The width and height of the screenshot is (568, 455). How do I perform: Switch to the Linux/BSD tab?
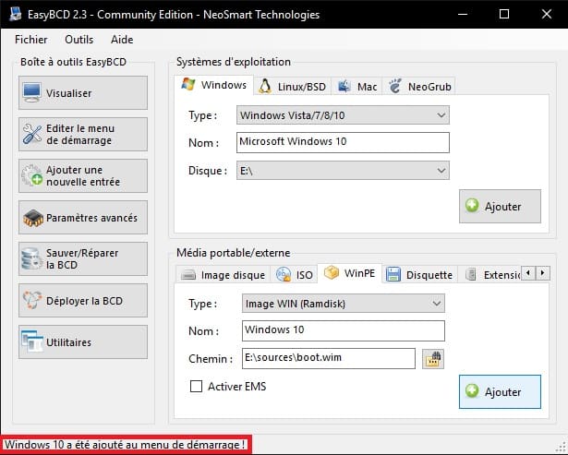pos(292,87)
